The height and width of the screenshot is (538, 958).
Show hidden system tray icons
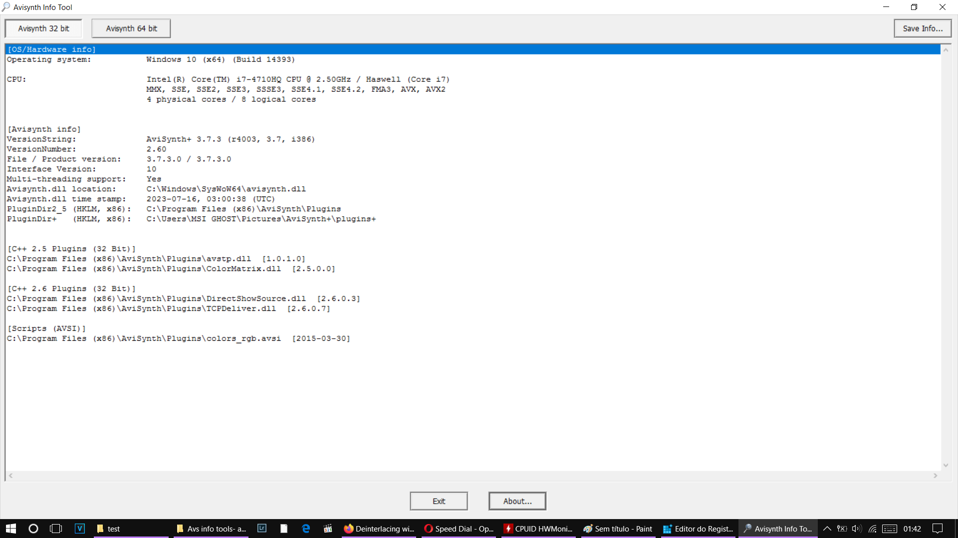tap(827, 529)
